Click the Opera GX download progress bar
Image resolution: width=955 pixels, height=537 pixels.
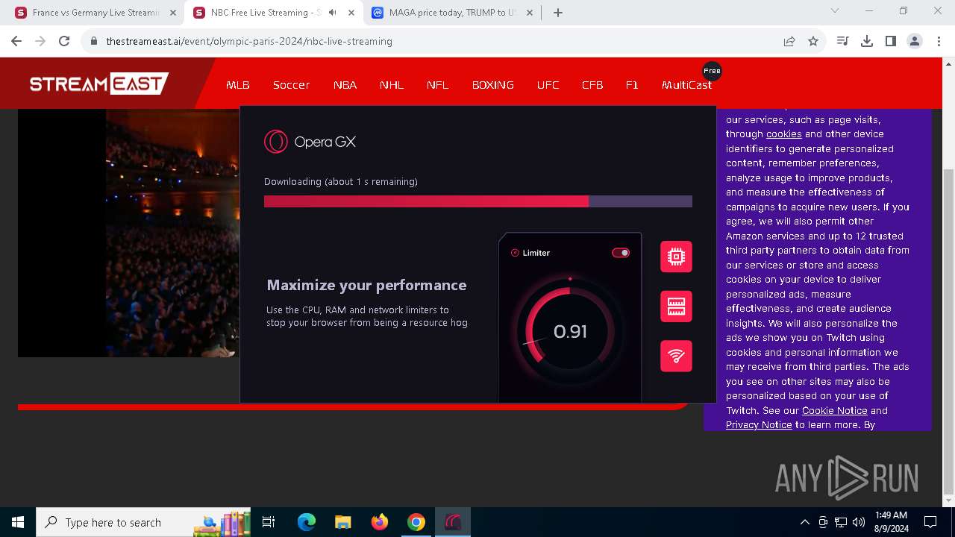pyautogui.click(x=478, y=201)
